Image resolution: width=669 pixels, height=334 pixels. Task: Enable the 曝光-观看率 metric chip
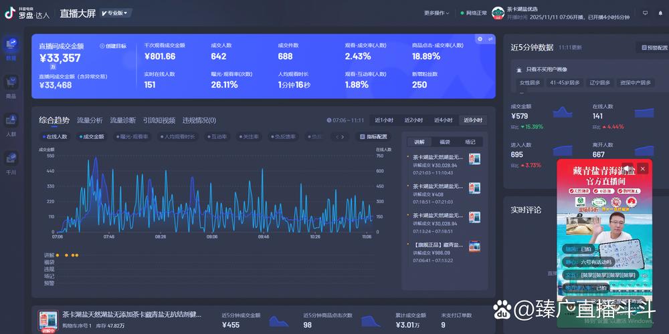[x=132, y=137]
